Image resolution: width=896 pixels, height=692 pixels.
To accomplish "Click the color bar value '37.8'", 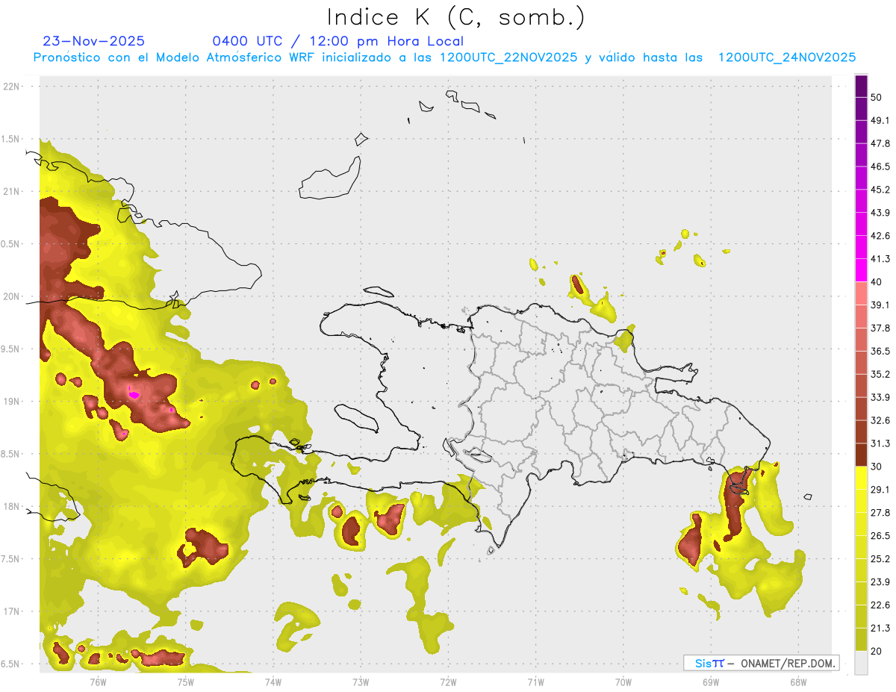I will [880, 328].
